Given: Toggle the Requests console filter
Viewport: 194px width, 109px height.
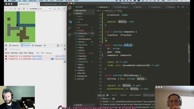Looking at the screenshot, I should click(x=49, y=53).
